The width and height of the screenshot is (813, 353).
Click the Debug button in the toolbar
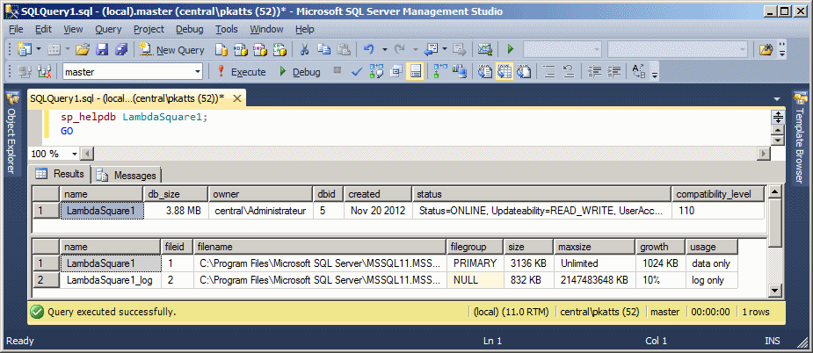click(301, 72)
